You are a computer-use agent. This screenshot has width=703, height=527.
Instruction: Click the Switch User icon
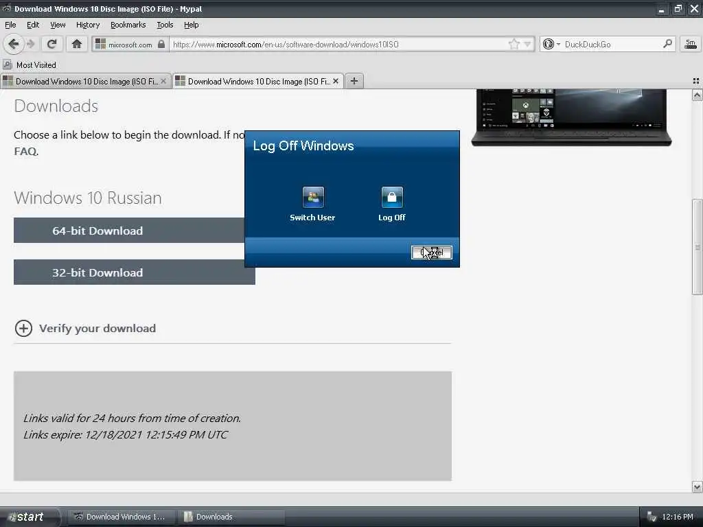click(313, 197)
